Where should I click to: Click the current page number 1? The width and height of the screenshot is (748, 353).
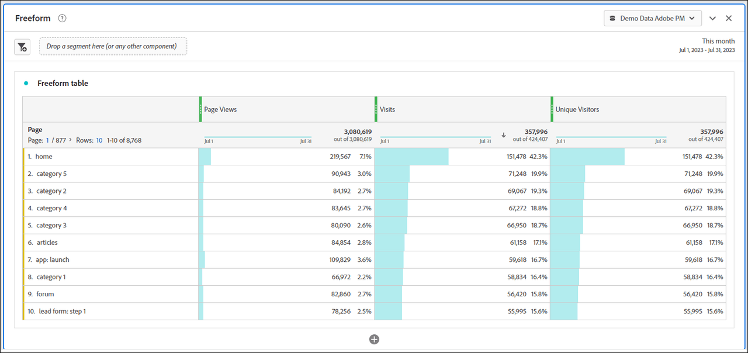(48, 140)
